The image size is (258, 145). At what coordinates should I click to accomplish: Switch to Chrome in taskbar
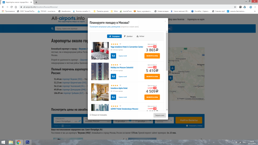point(19,142)
